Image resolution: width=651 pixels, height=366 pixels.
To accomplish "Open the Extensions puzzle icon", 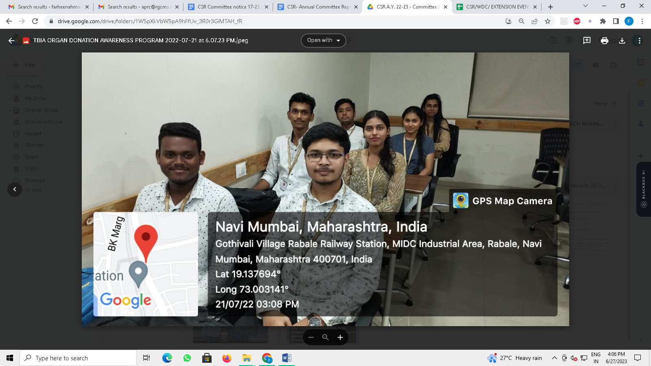I will coord(603,21).
